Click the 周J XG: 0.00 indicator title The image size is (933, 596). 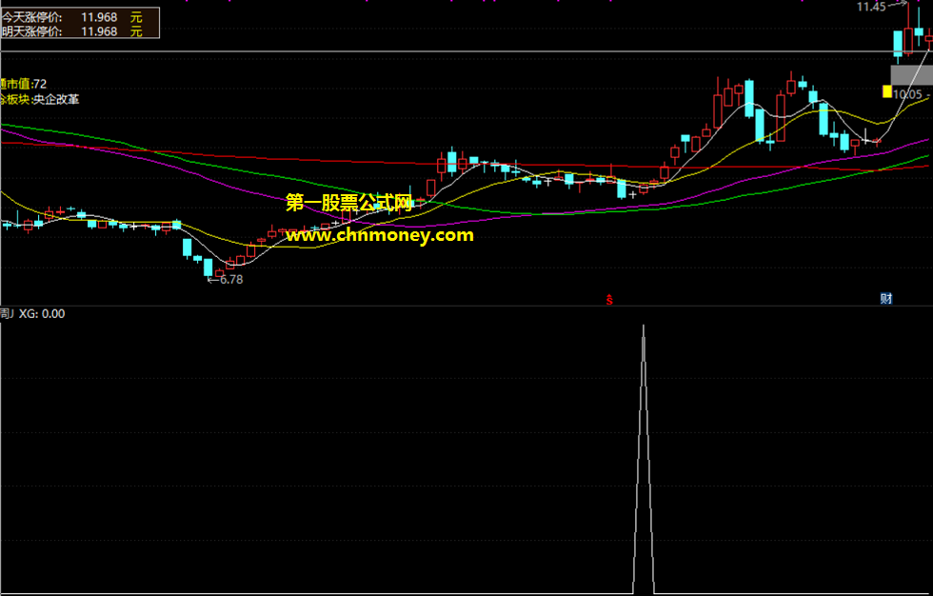point(32,313)
